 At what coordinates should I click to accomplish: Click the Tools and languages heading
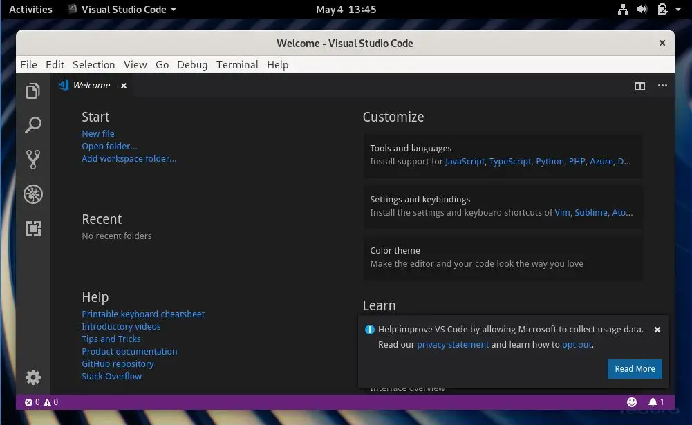coord(411,149)
